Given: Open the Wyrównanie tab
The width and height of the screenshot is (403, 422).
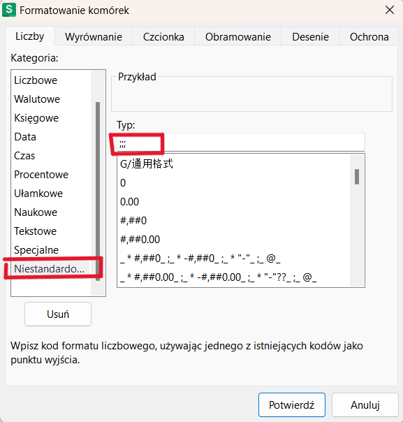Looking at the screenshot, I should [94, 37].
